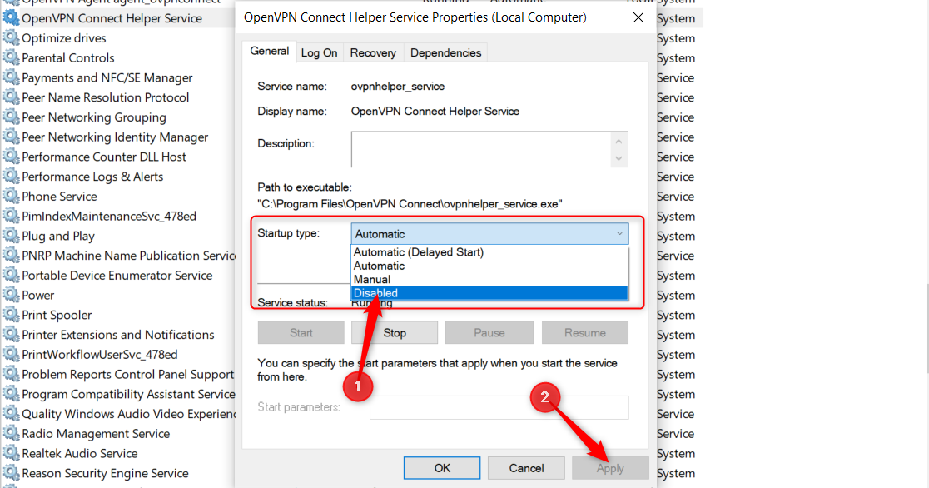Open the Log On tab
Image resolution: width=929 pixels, height=488 pixels.
(319, 52)
